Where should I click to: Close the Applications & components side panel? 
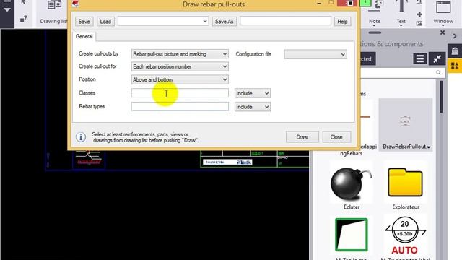(x=443, y=32)
